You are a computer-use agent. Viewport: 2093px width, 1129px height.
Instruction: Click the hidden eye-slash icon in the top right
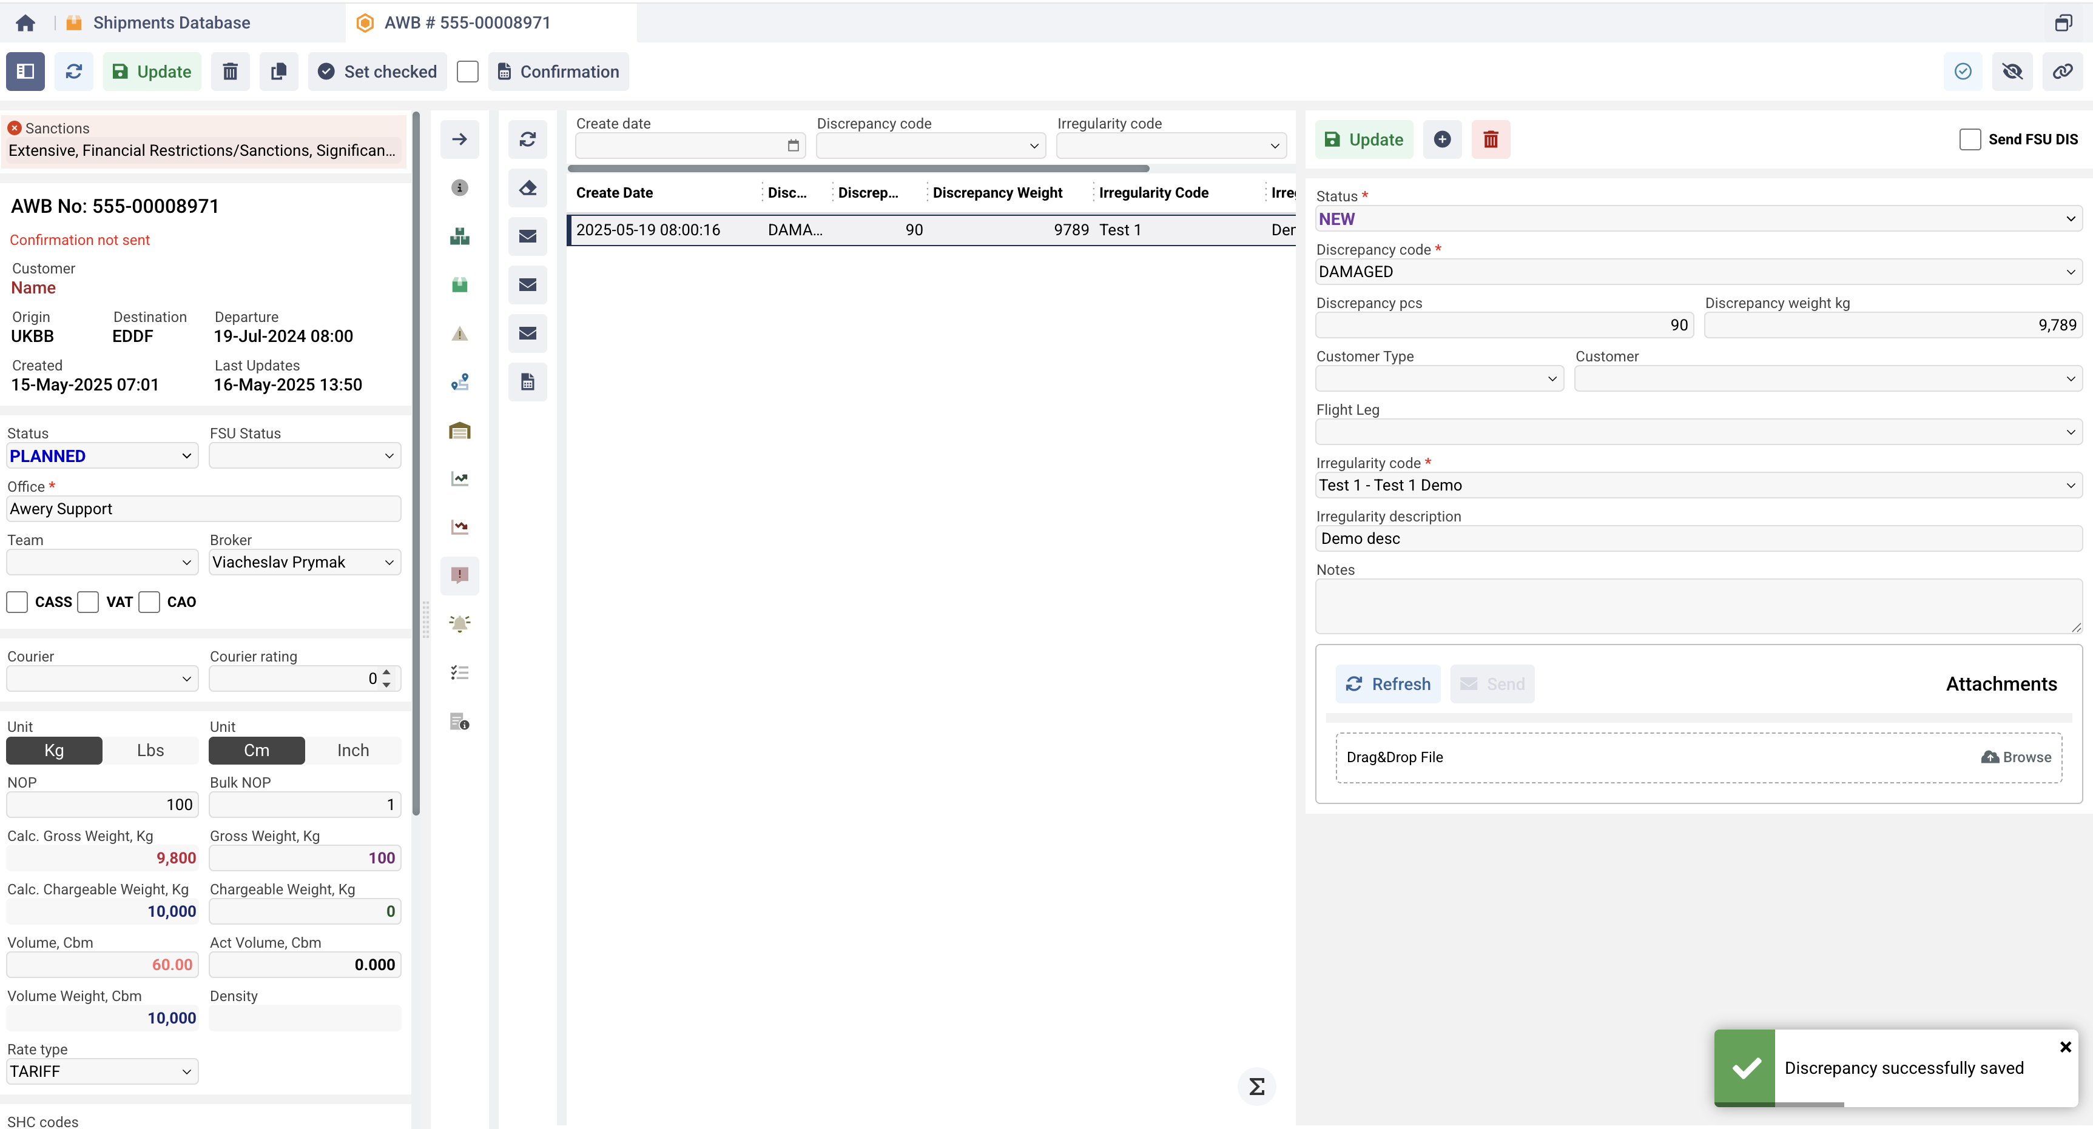click(2012, 72)
